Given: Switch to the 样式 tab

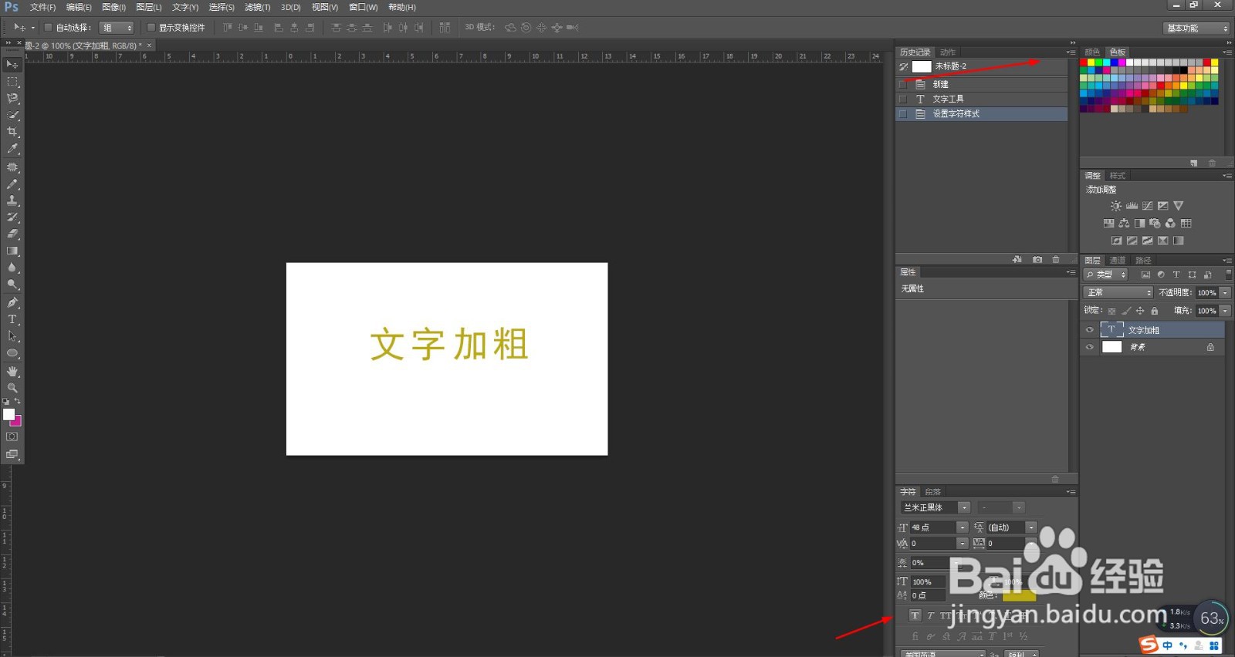Looking at the screenshot, I should [x=1118, y=176].
